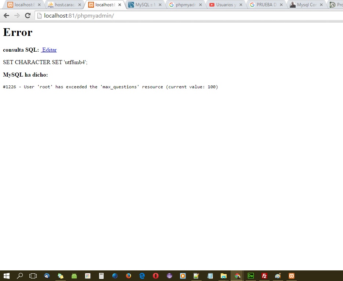Close the Mysql Cor tab
The width and height of the screenshot is (343, 281).
pos(321,5)
